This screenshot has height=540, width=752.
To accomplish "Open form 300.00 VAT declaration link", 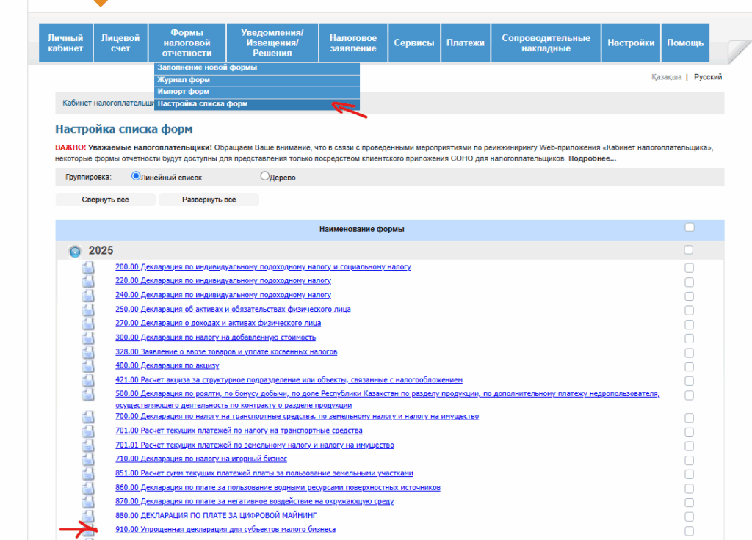I will point(215,337).
